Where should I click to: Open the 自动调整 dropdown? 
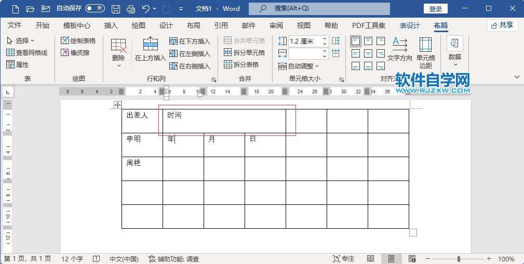299,66
